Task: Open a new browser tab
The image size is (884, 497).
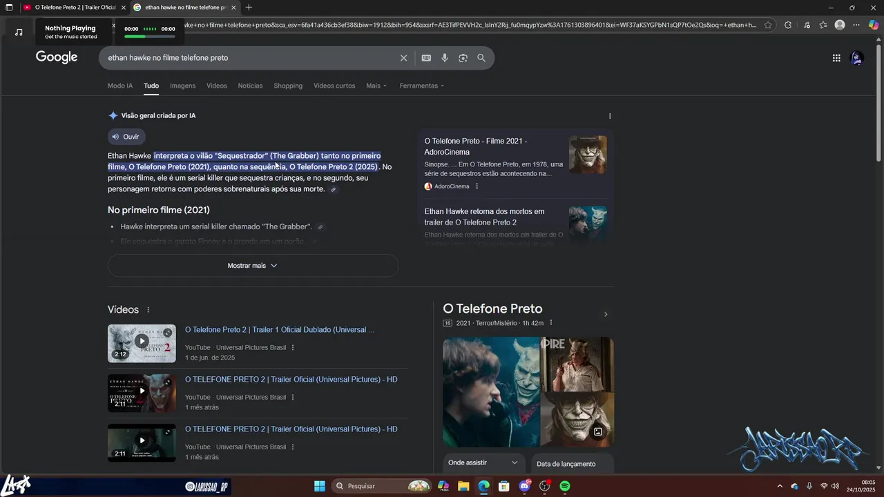Action: pos(249,8)
